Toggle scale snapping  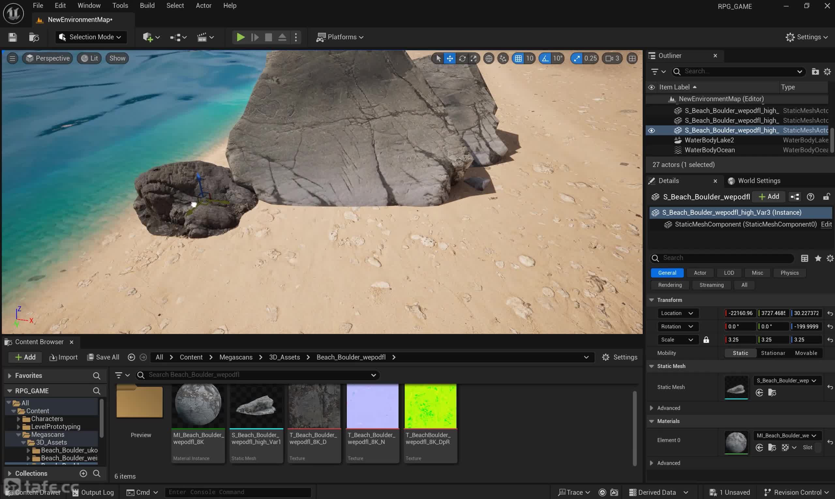[577, 58]
